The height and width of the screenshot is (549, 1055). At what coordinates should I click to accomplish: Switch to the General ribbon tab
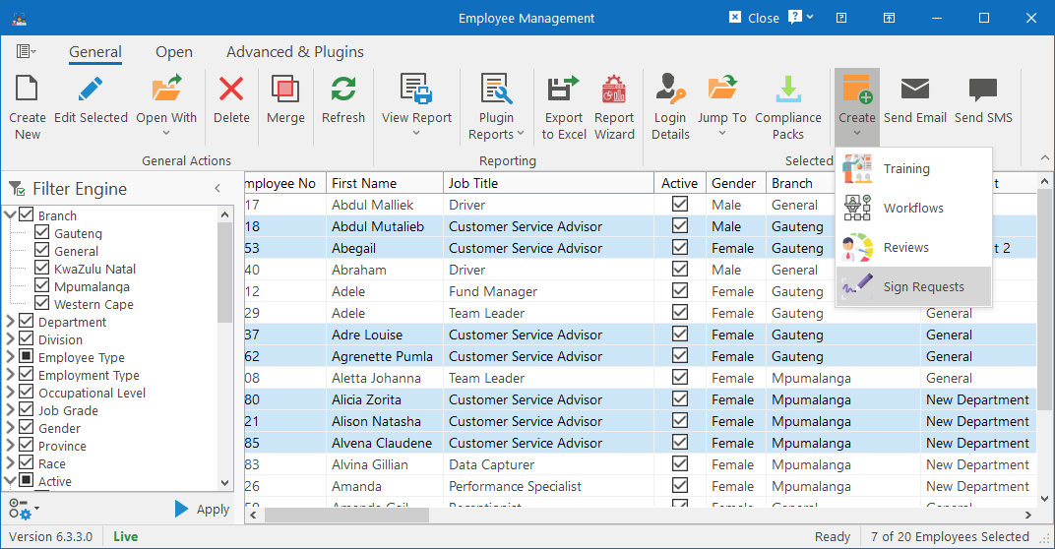pyautogui.click(x=94, y=52)
